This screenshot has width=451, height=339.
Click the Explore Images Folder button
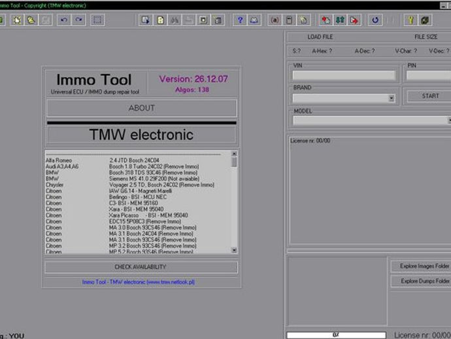click(x=422, y=266)
